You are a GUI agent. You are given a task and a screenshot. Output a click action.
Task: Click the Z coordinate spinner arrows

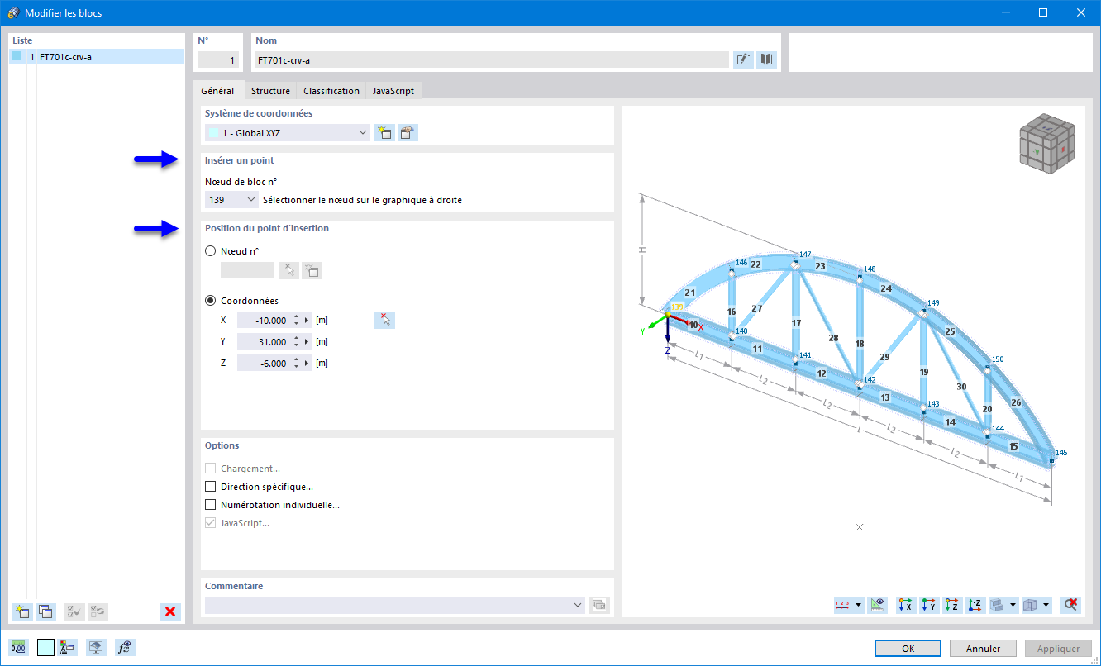click(x=296, y=363)
